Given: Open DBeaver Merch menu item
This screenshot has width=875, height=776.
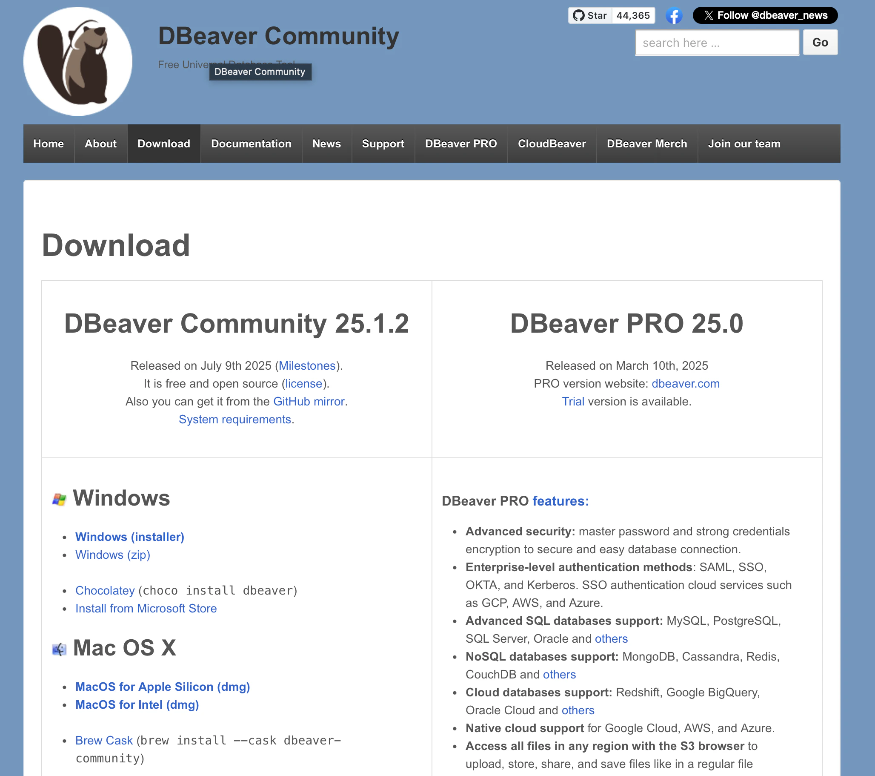Looking at the screenshot, I should pyautogui.click(x=647, y=144).
